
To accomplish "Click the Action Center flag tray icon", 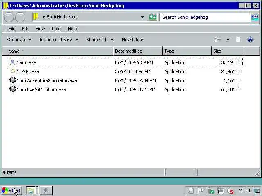I will click(201, 191).
